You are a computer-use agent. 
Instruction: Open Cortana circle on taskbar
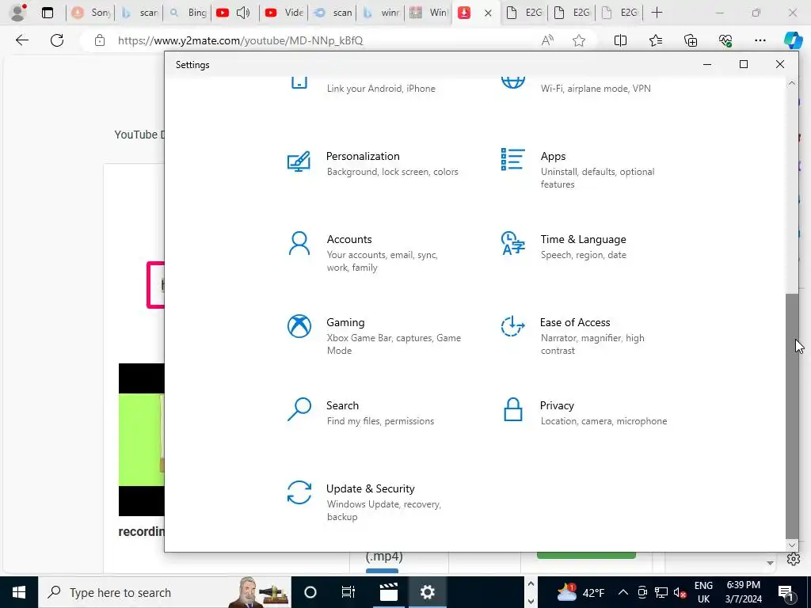(x=310, y=592)
